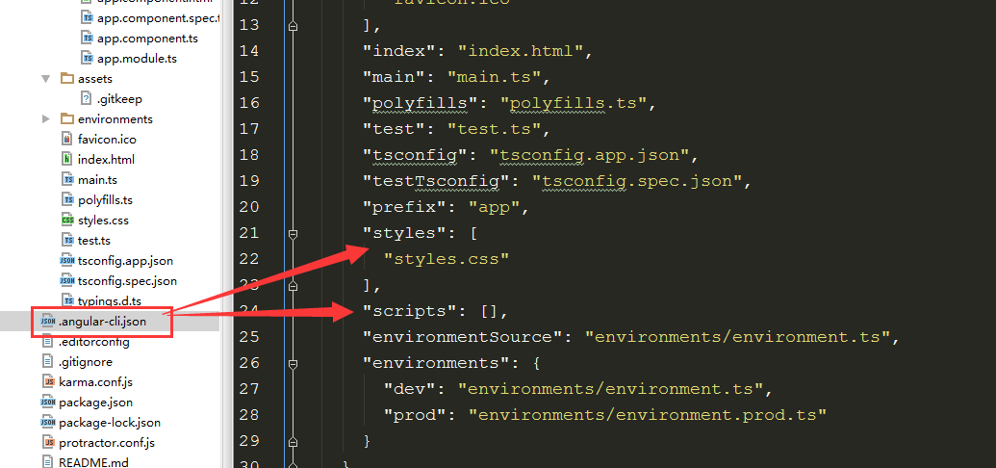Click the favicon.ico file icon
996x468 pixels.
point(66,140)
